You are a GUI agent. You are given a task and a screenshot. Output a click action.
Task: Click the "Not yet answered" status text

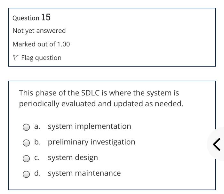click(x=39, y=31)
